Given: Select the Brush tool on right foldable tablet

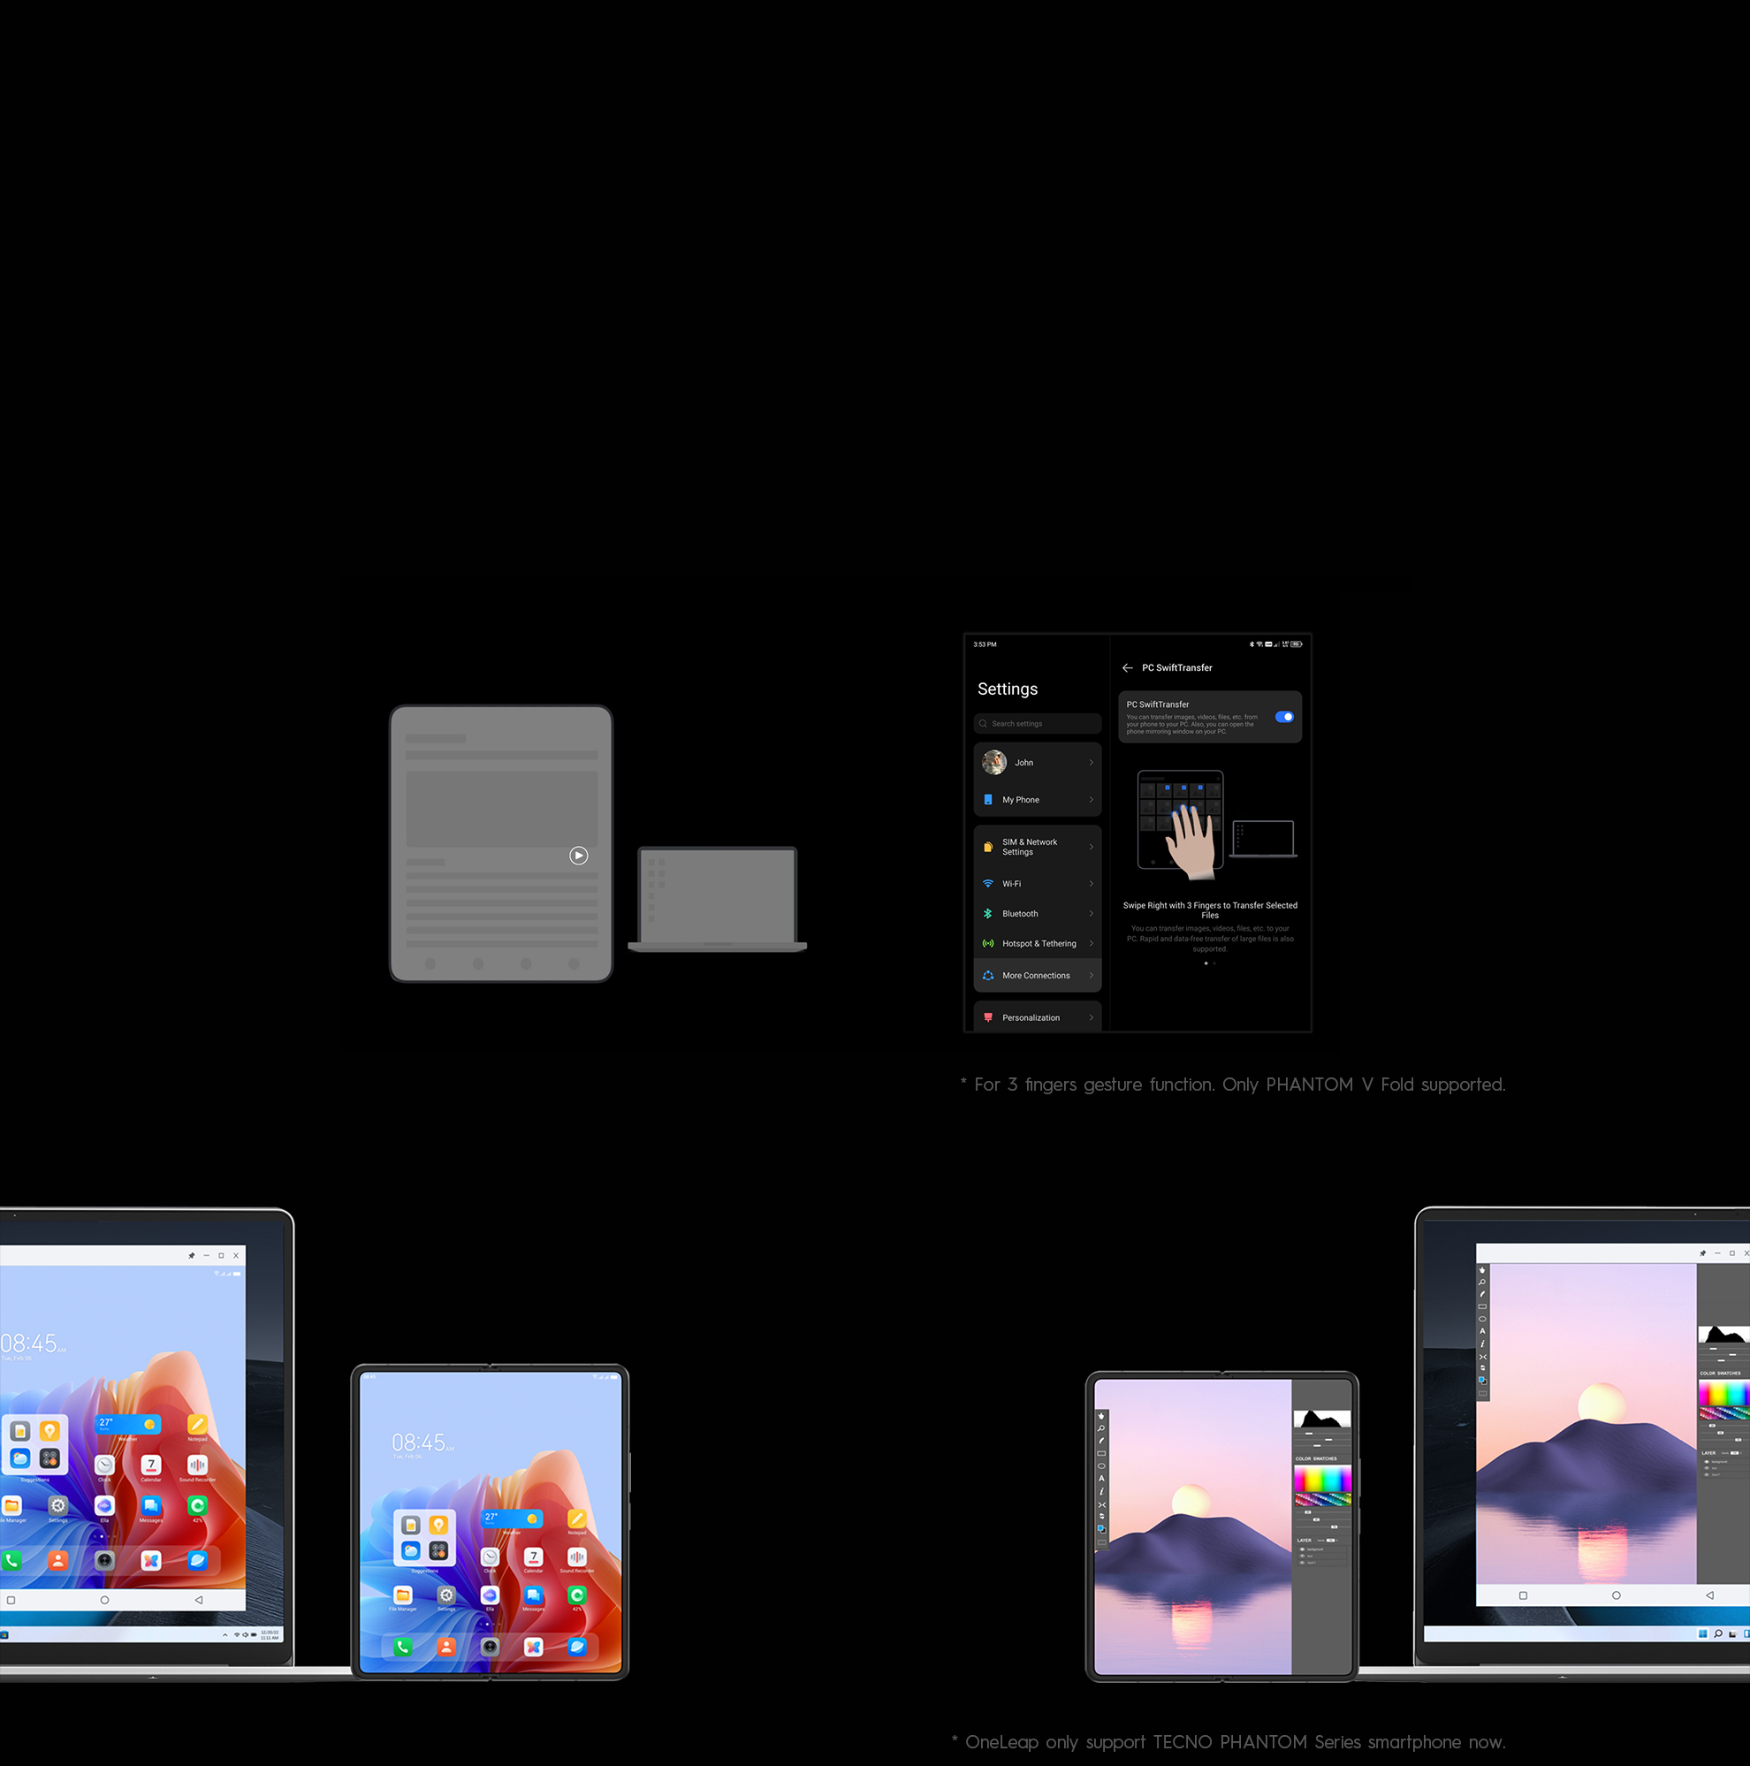Looking at the screenshot, I should tap(1101, 1442).
